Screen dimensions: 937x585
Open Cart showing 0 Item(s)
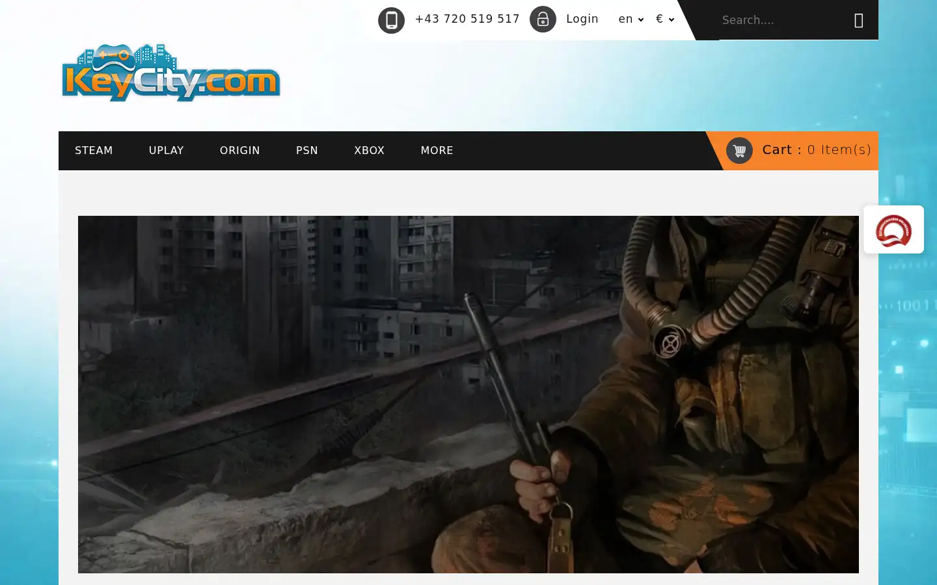tap(817, 149)
